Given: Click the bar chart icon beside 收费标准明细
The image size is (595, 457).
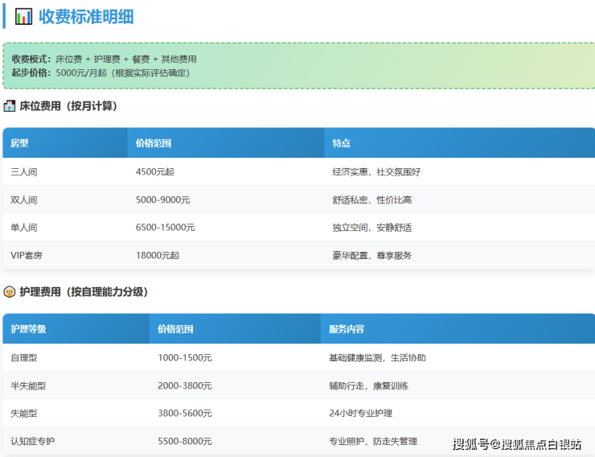Looking at the screenshot, I should point(24,17).
